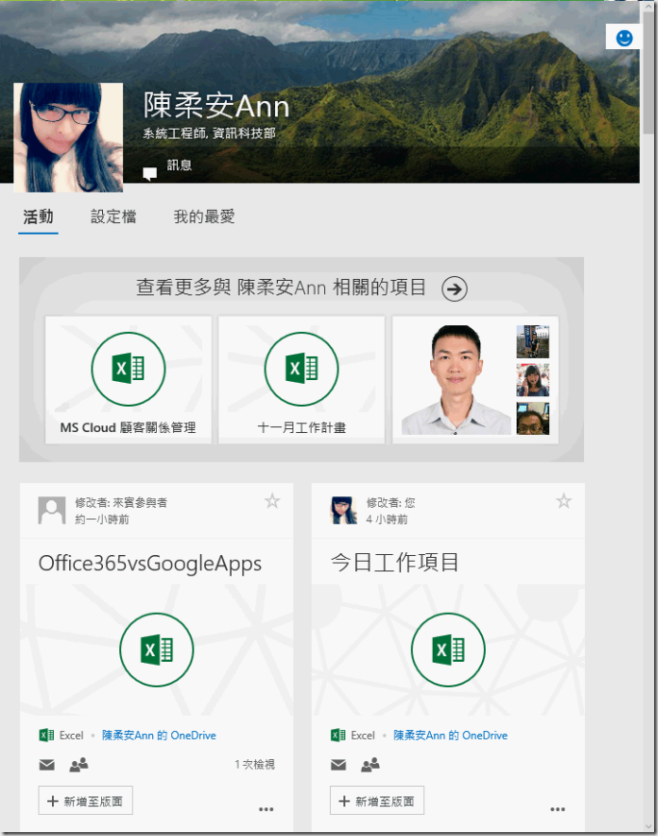The width and height of the screenshot is (658, 836).
Task: Click the smiley face feedback icon
Action: pyautogui.click(x=624, y=38)
